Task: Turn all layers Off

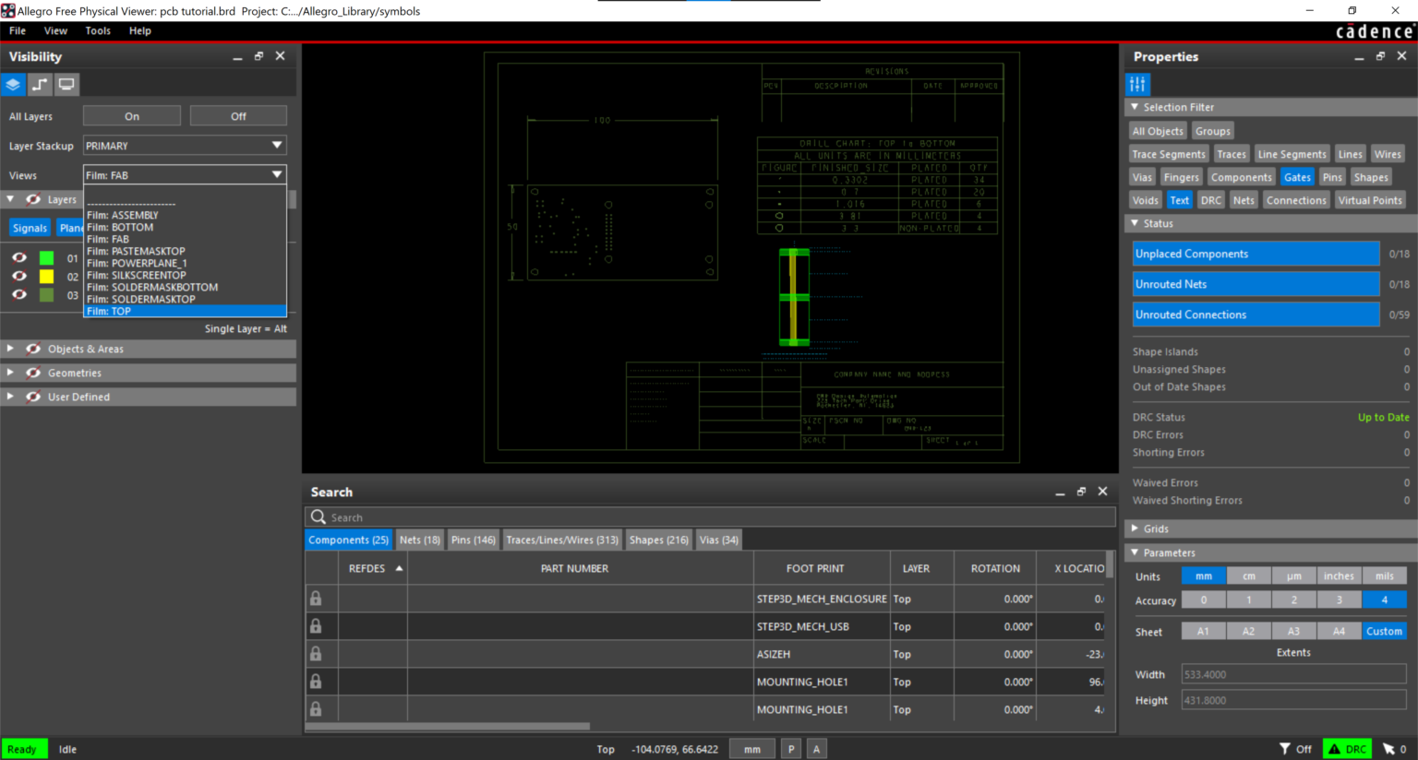Action: (x=238, y=116)
